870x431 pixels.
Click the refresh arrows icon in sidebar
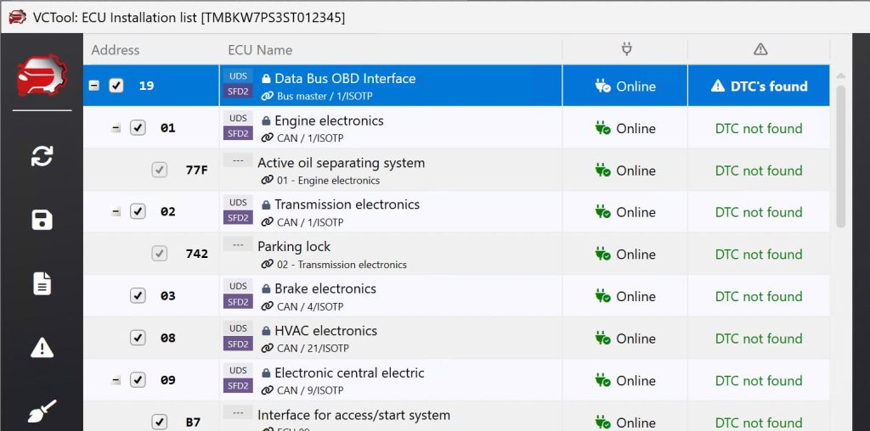[x=42, y=156]
